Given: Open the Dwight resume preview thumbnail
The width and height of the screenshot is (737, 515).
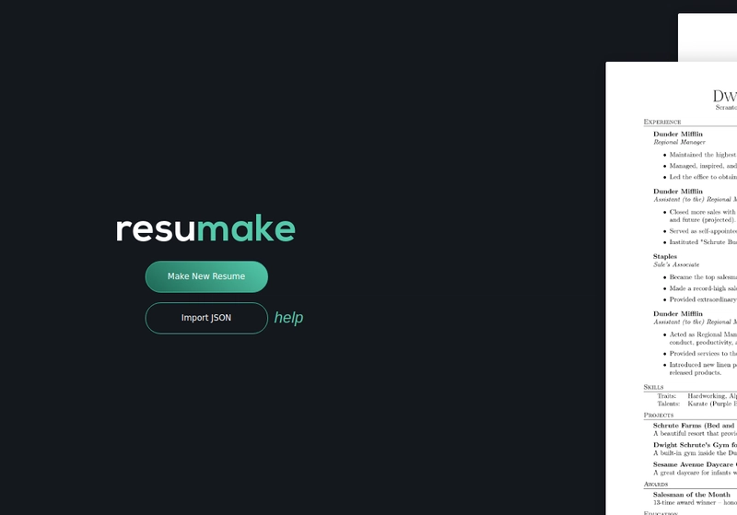Looking at the screenshot, I should pos(672,288).
